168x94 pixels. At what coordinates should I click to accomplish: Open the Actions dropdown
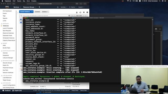(x=45, y=11)
